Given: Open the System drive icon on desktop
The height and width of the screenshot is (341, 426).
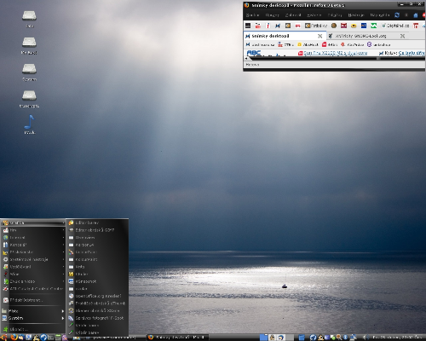Looking at the screenshot, I should coord(29,72).
